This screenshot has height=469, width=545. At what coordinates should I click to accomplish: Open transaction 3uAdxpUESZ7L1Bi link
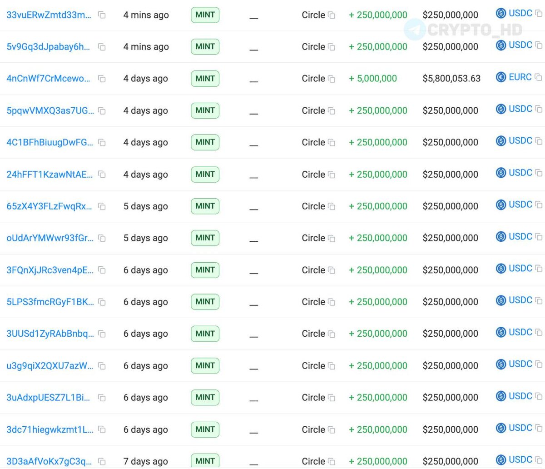[x=48, y=398]
